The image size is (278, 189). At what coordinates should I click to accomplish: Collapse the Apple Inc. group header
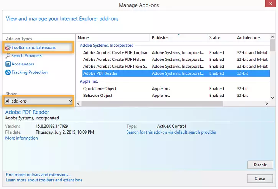pos(89,81)
